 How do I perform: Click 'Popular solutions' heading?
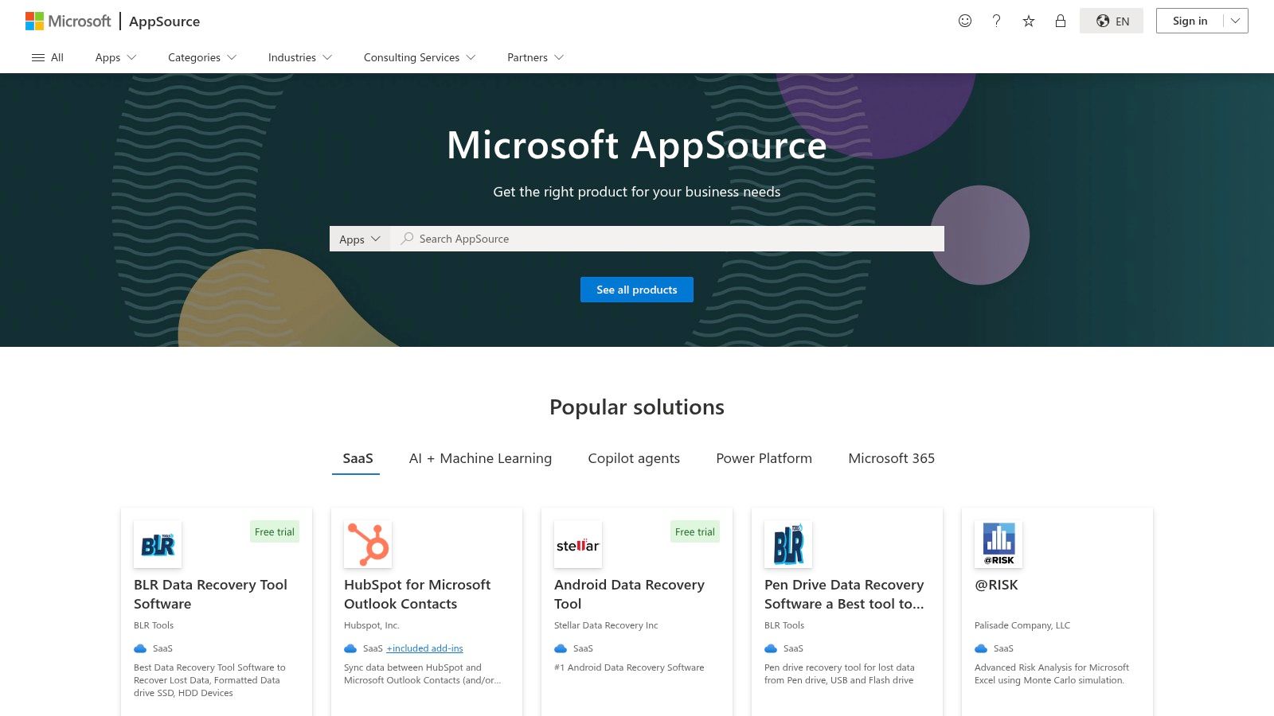click(x=637, y=407)
